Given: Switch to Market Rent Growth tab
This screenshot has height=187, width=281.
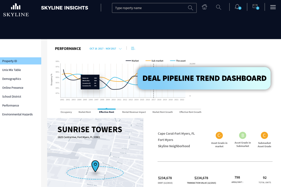Looking at the screenshot, I should coord(162,112).
